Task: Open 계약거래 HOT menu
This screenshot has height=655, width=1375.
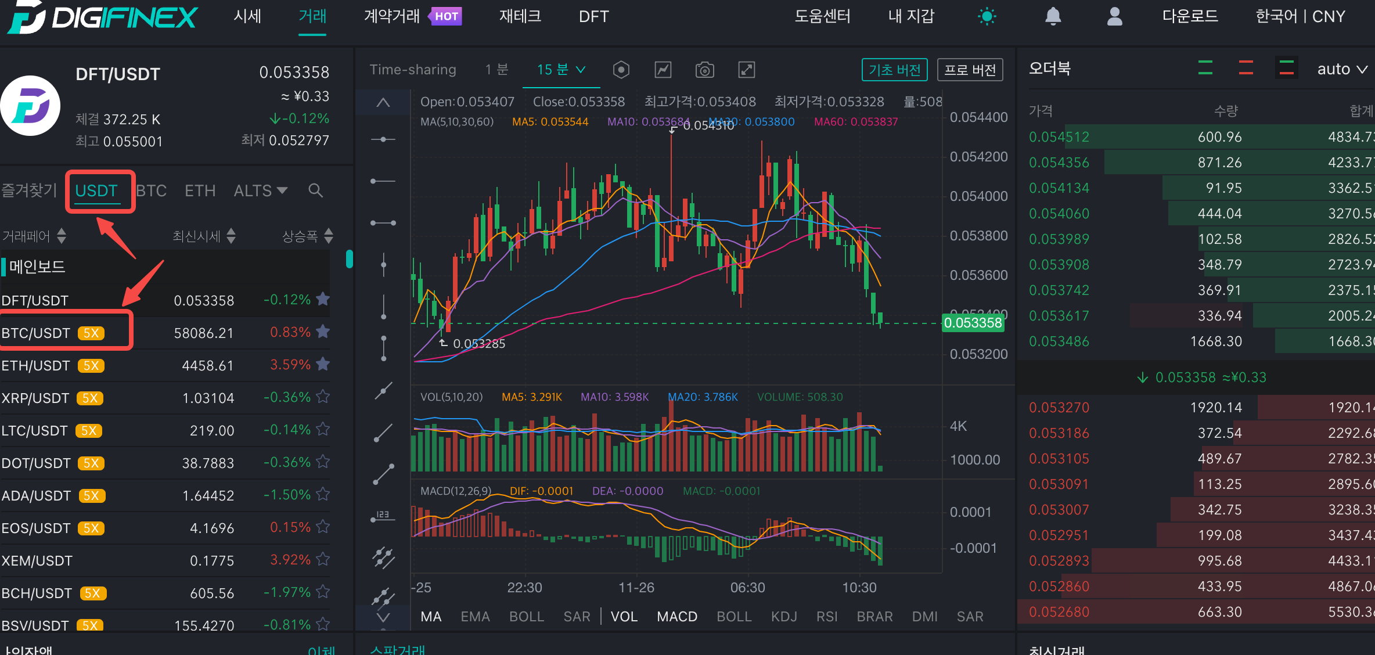Action: (412, 16)
